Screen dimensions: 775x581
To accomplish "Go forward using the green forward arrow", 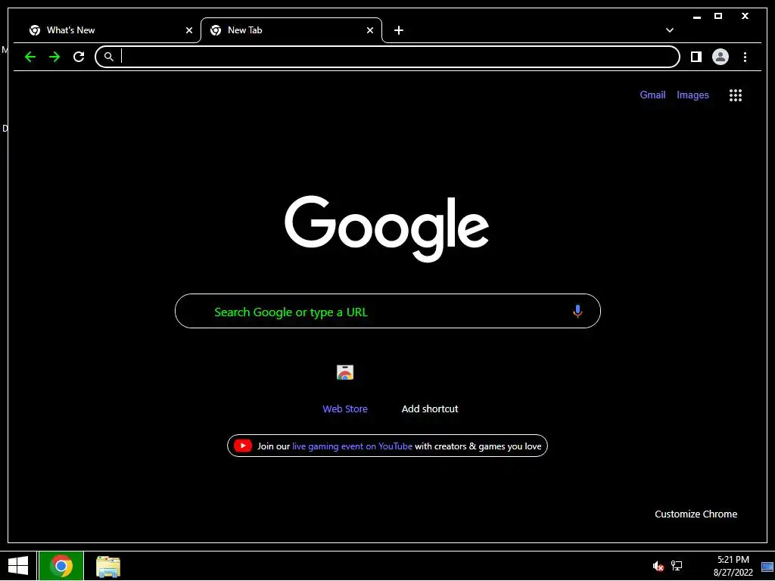I will tap(54, 57).
